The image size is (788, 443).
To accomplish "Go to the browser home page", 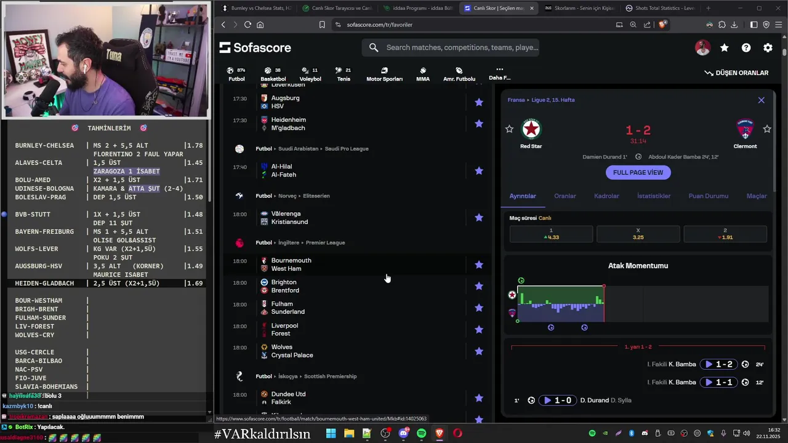I will coord(260,25).
